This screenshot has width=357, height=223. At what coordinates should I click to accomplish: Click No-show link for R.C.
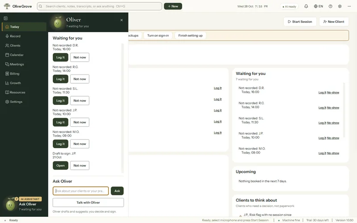[333, 108]
